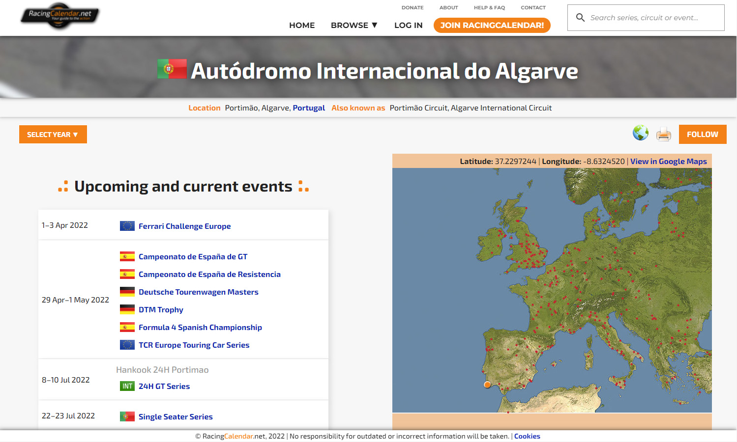Screen dimensions: 737x442
Task: Open DTM Trophy link
Action: tap(161, 309)
